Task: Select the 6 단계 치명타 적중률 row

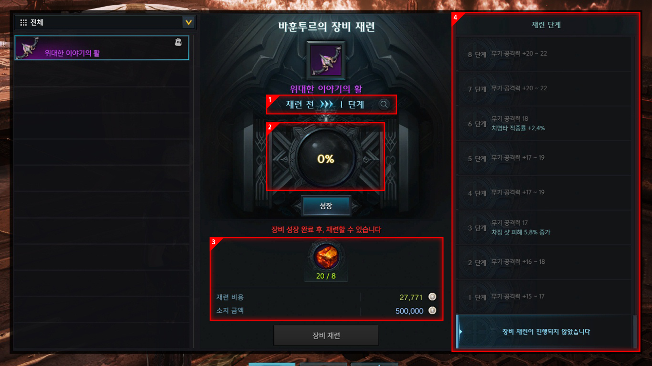Action: coord(544,124)
